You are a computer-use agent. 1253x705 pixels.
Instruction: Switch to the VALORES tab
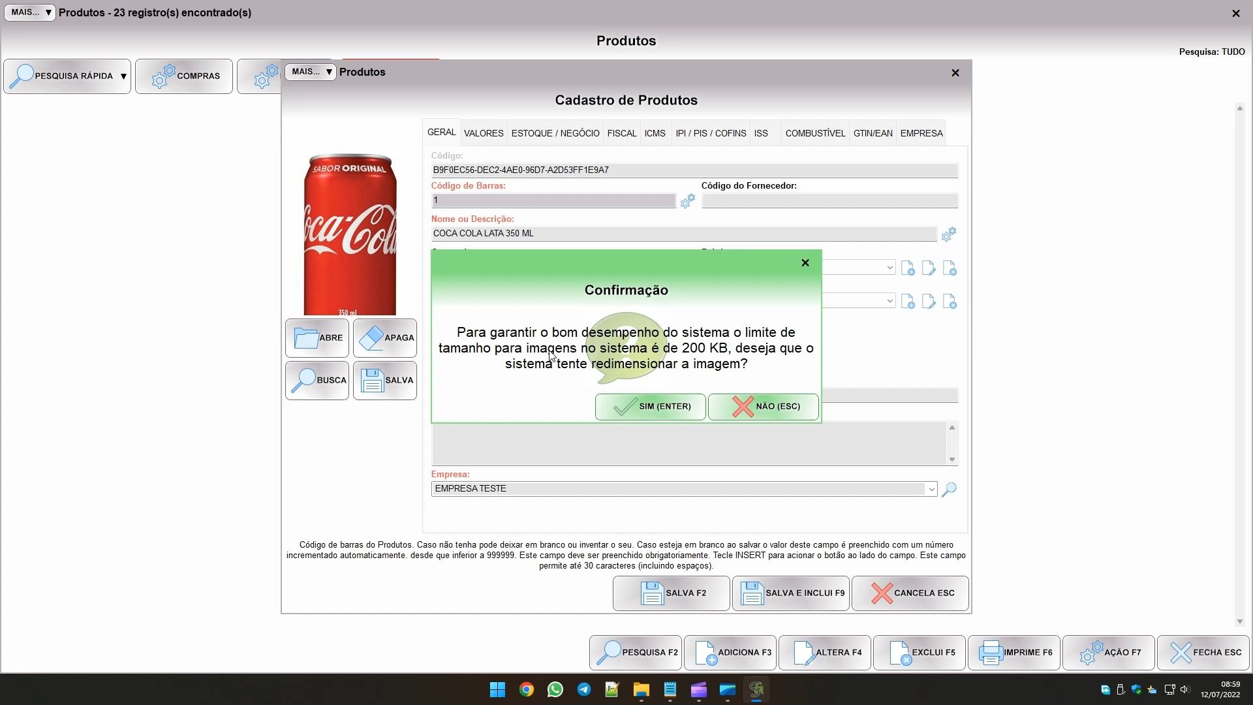click(x=484, y=133)
